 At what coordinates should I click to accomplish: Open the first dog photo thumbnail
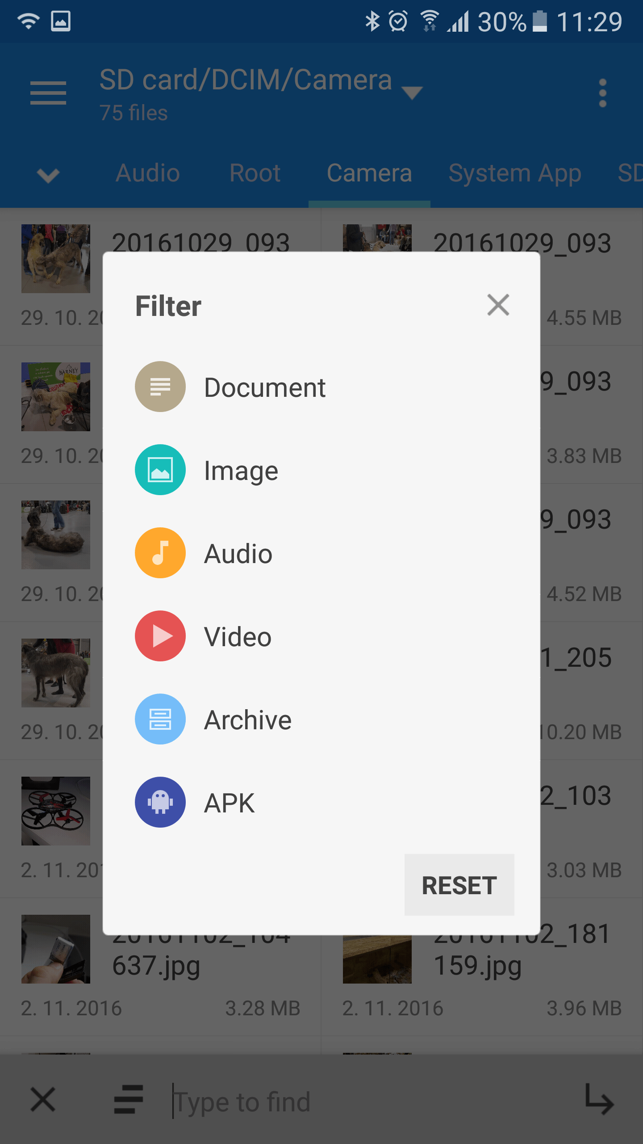(x=56, y=259)
